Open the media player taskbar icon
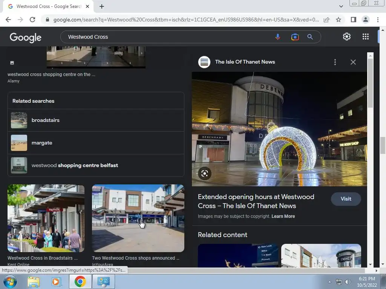 coord(57,281)
